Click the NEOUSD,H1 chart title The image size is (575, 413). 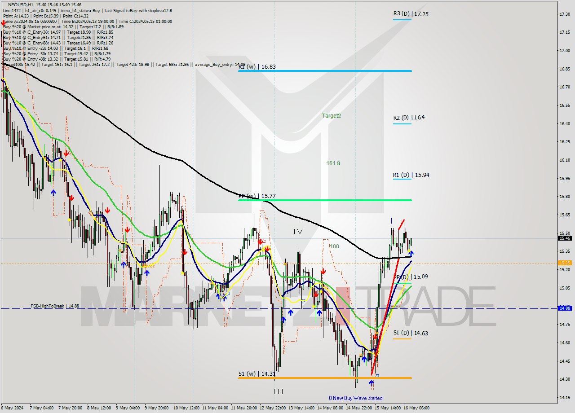click(x=20, y=5)
